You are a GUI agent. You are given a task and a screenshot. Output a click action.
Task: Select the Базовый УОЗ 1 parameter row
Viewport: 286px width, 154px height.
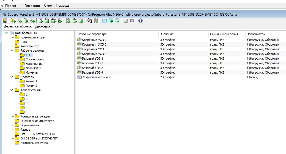click(x=92, y=58)
